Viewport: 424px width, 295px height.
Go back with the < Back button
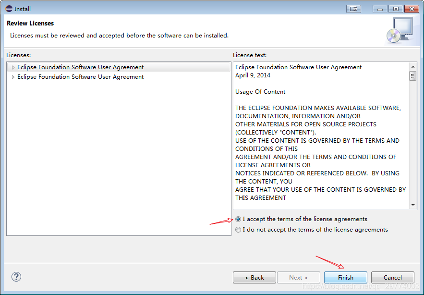point(254,277)
